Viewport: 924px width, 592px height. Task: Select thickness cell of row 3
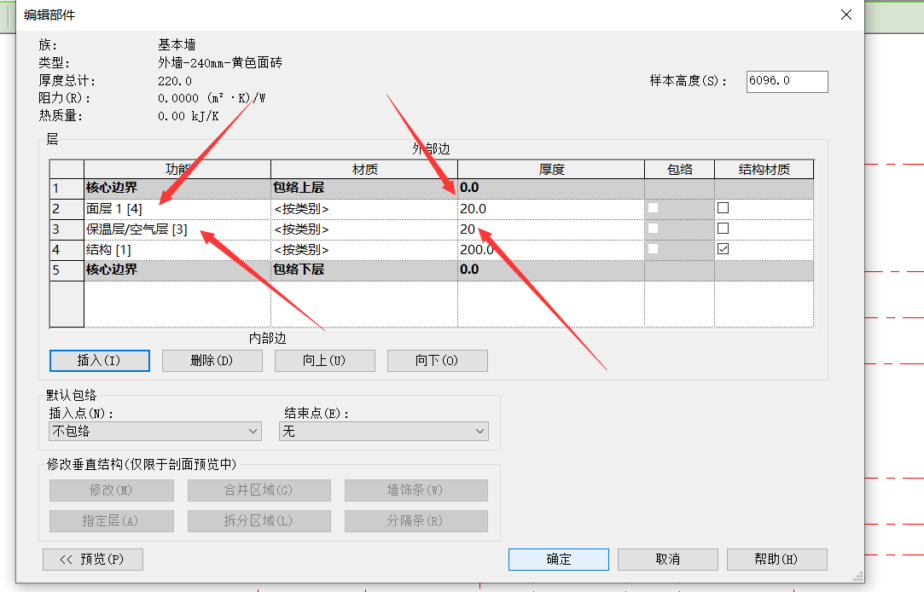pos(550,229)
